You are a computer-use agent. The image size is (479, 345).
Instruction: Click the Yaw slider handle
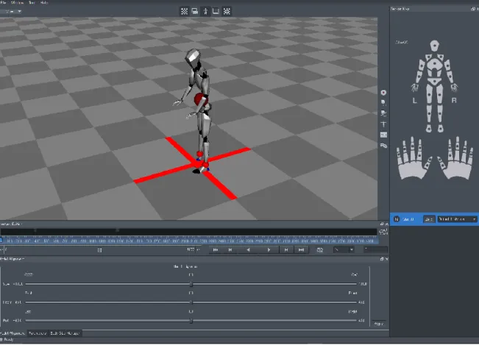click(x=191, y=284)
